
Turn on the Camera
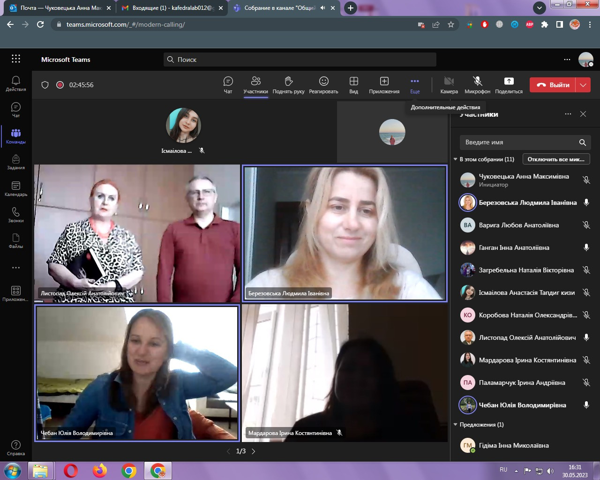pyautogui.click(x=449, y=85)
